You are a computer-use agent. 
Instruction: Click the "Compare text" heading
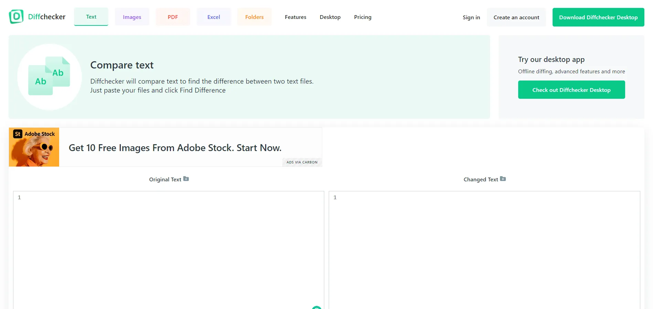pyautogui.click(x=122, y=65)
